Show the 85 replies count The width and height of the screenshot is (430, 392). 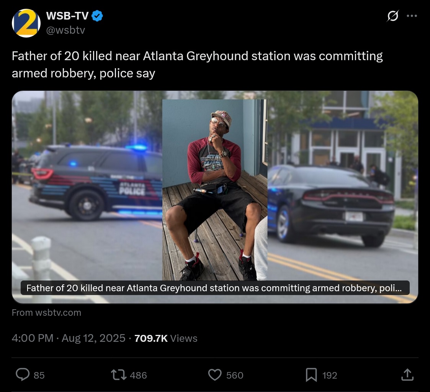39,375
